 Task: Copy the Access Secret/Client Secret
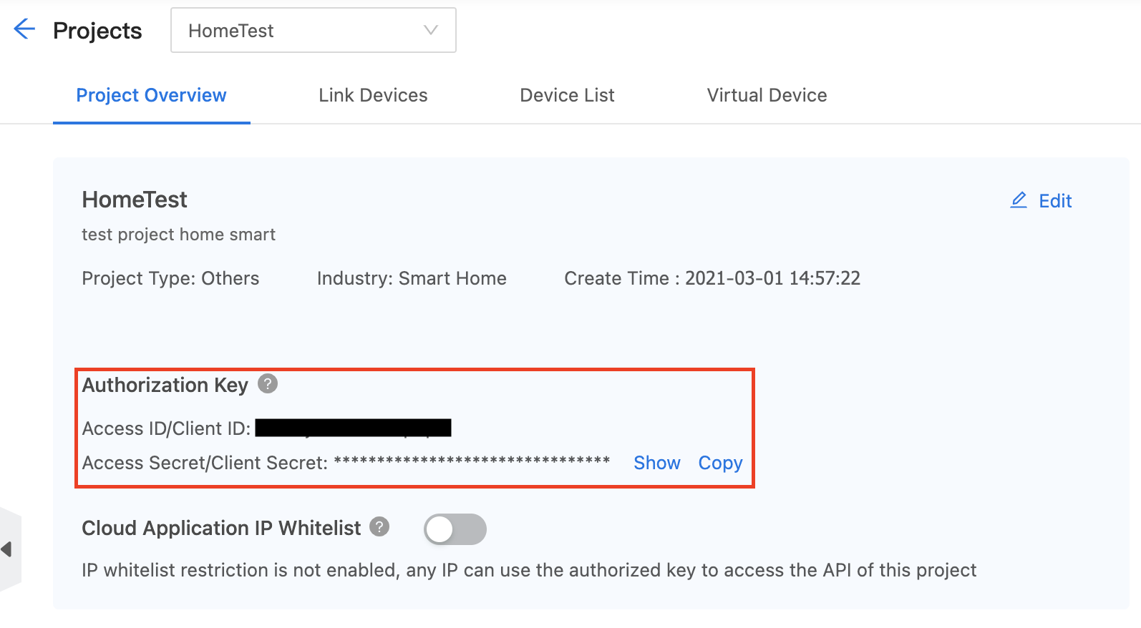pos(720,463)
